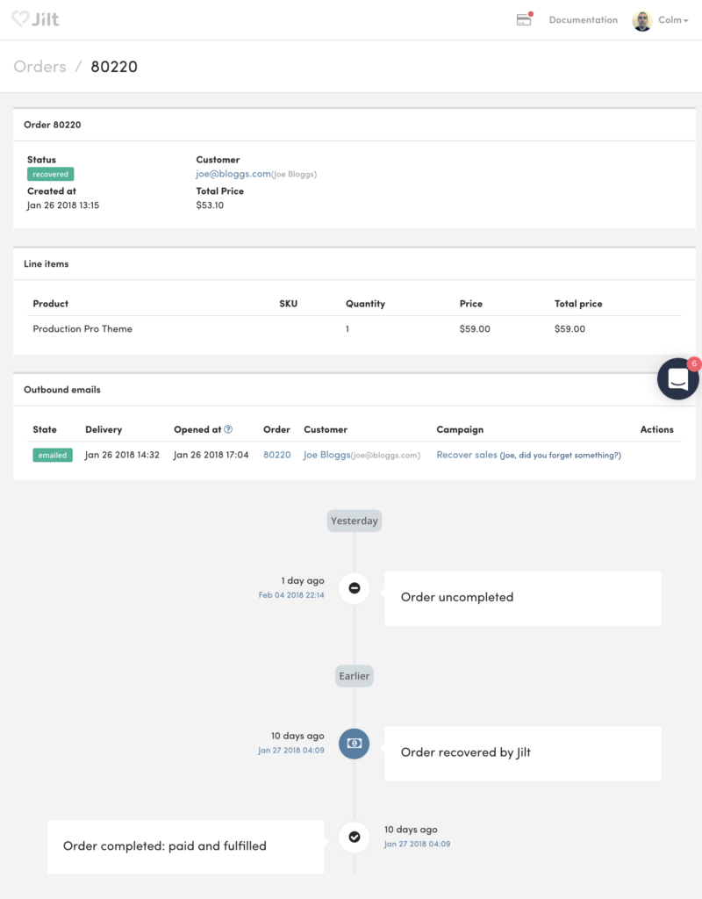Expand the Colm account dropdown
Viewport: 702px width, 899px height.
[x=673, y=20]
